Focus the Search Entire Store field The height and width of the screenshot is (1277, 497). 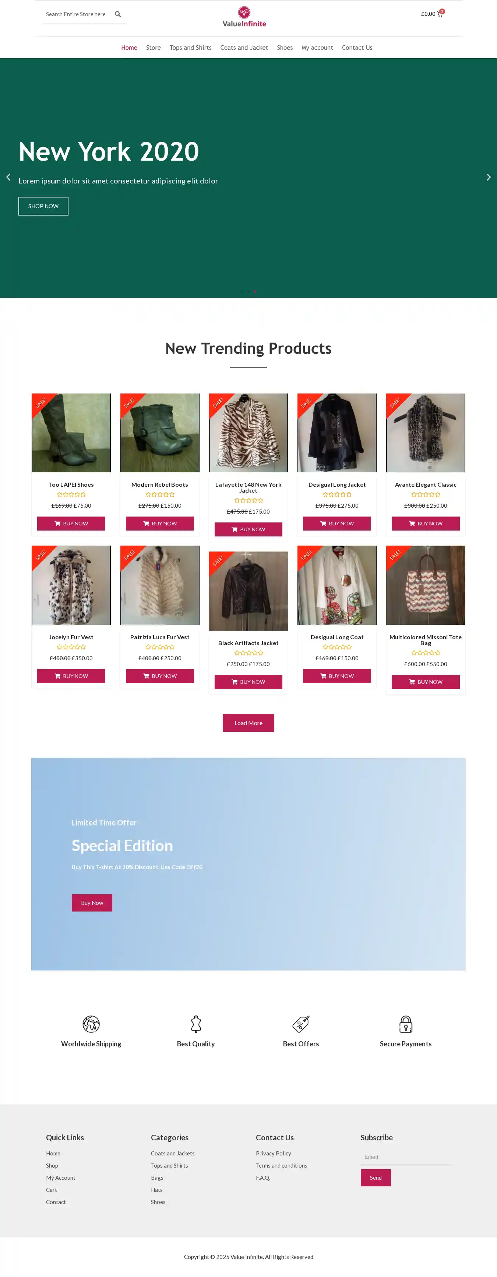click(x=77, y=14)
